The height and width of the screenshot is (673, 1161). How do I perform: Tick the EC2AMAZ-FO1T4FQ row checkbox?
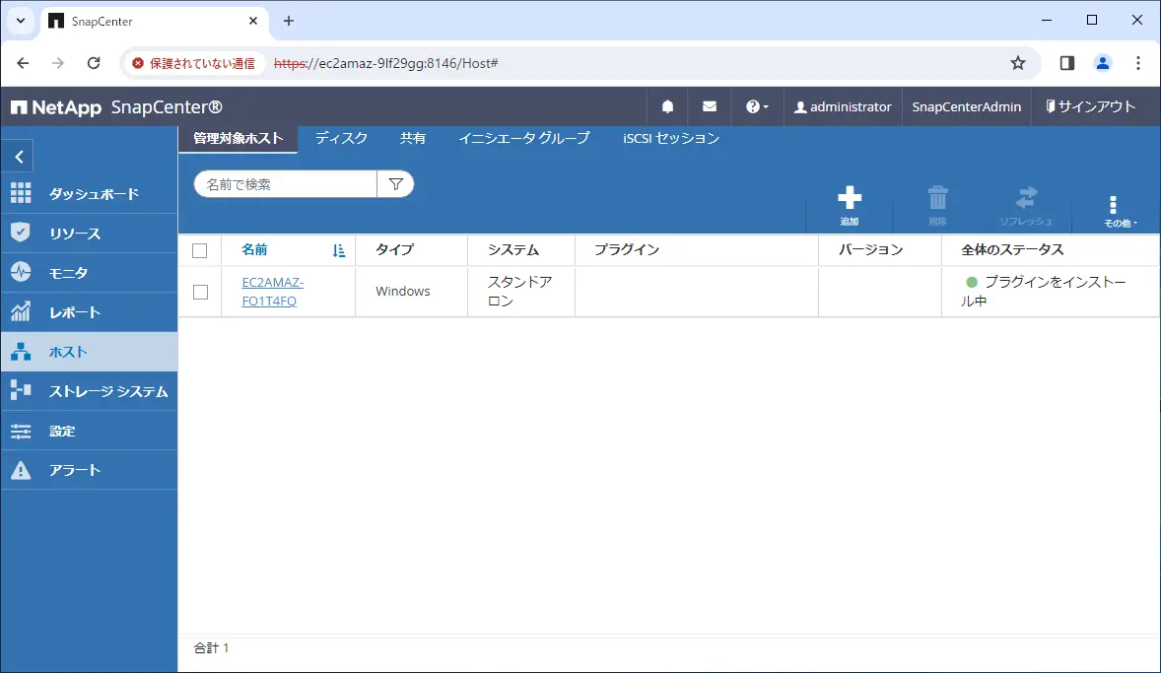tap(201, 292)
